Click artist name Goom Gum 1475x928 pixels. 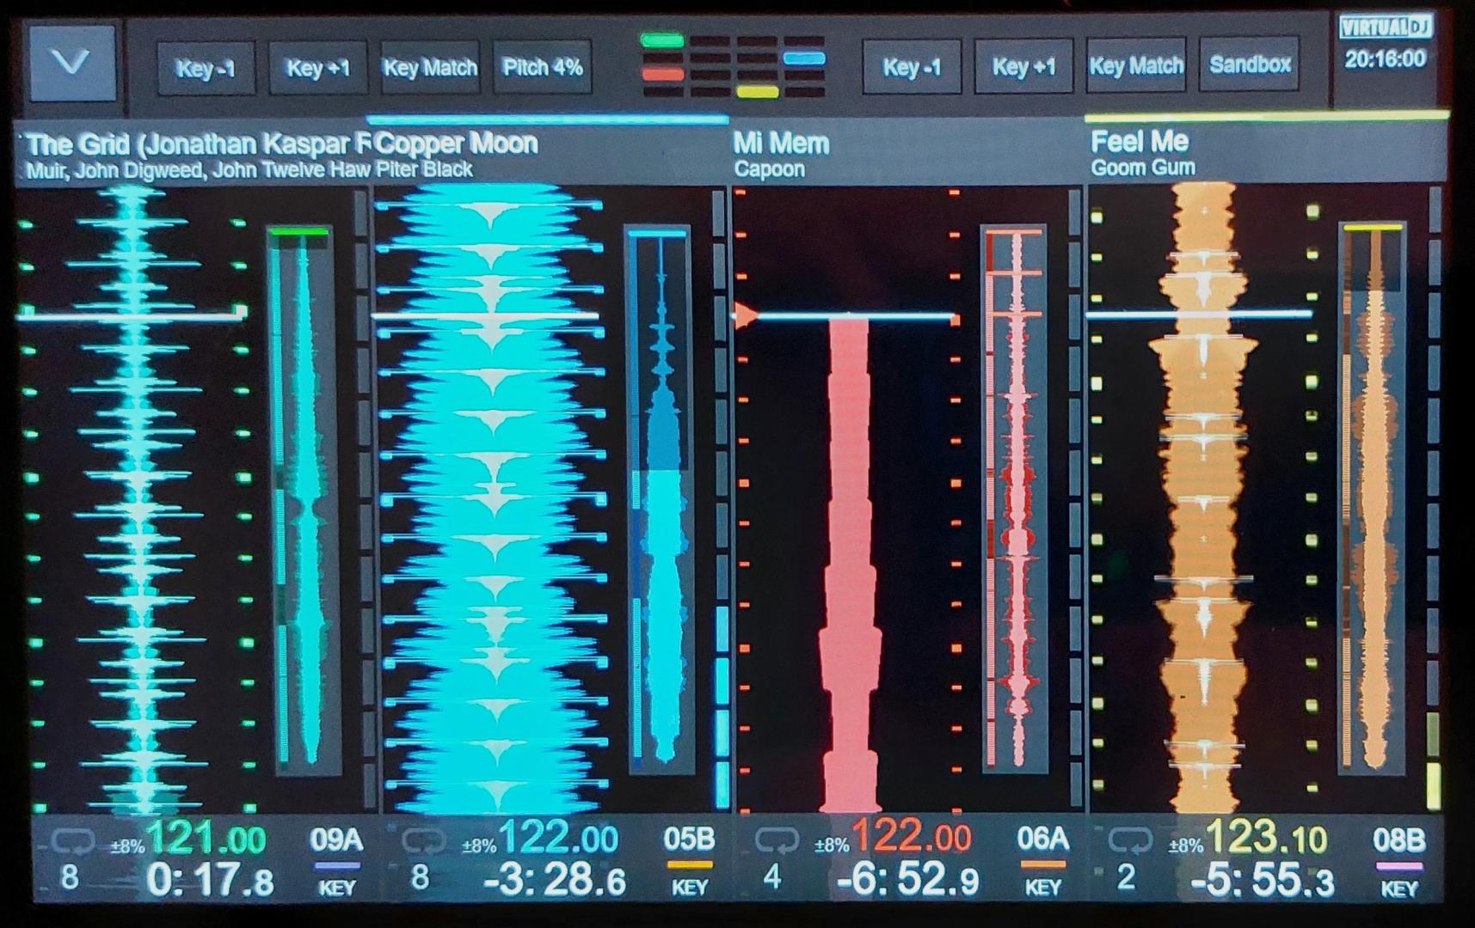tap(1143, 167)
